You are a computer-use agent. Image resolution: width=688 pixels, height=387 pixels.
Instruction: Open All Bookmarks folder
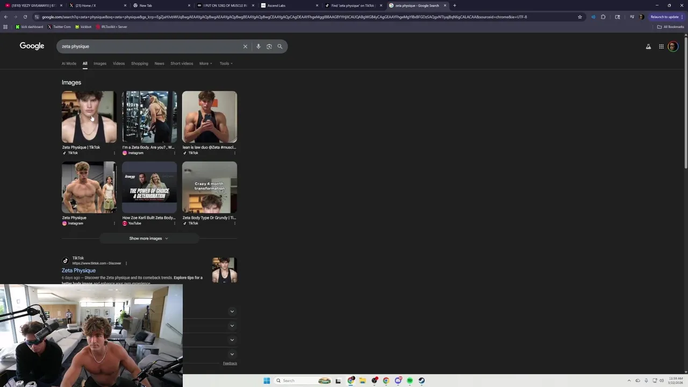(670, 27)
